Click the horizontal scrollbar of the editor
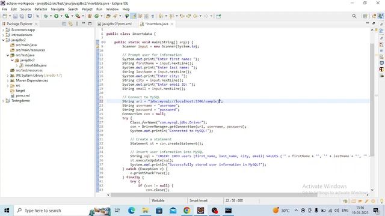The height and width of the screenshot is (216, 385). tap(214, 194)
